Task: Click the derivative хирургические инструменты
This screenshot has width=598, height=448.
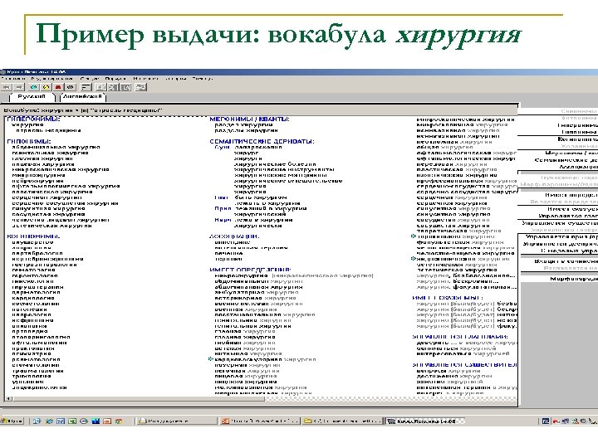Action: tap(284, 169)
